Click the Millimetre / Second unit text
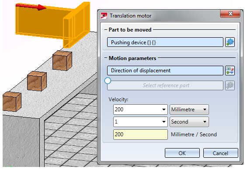 click(194, 135)
